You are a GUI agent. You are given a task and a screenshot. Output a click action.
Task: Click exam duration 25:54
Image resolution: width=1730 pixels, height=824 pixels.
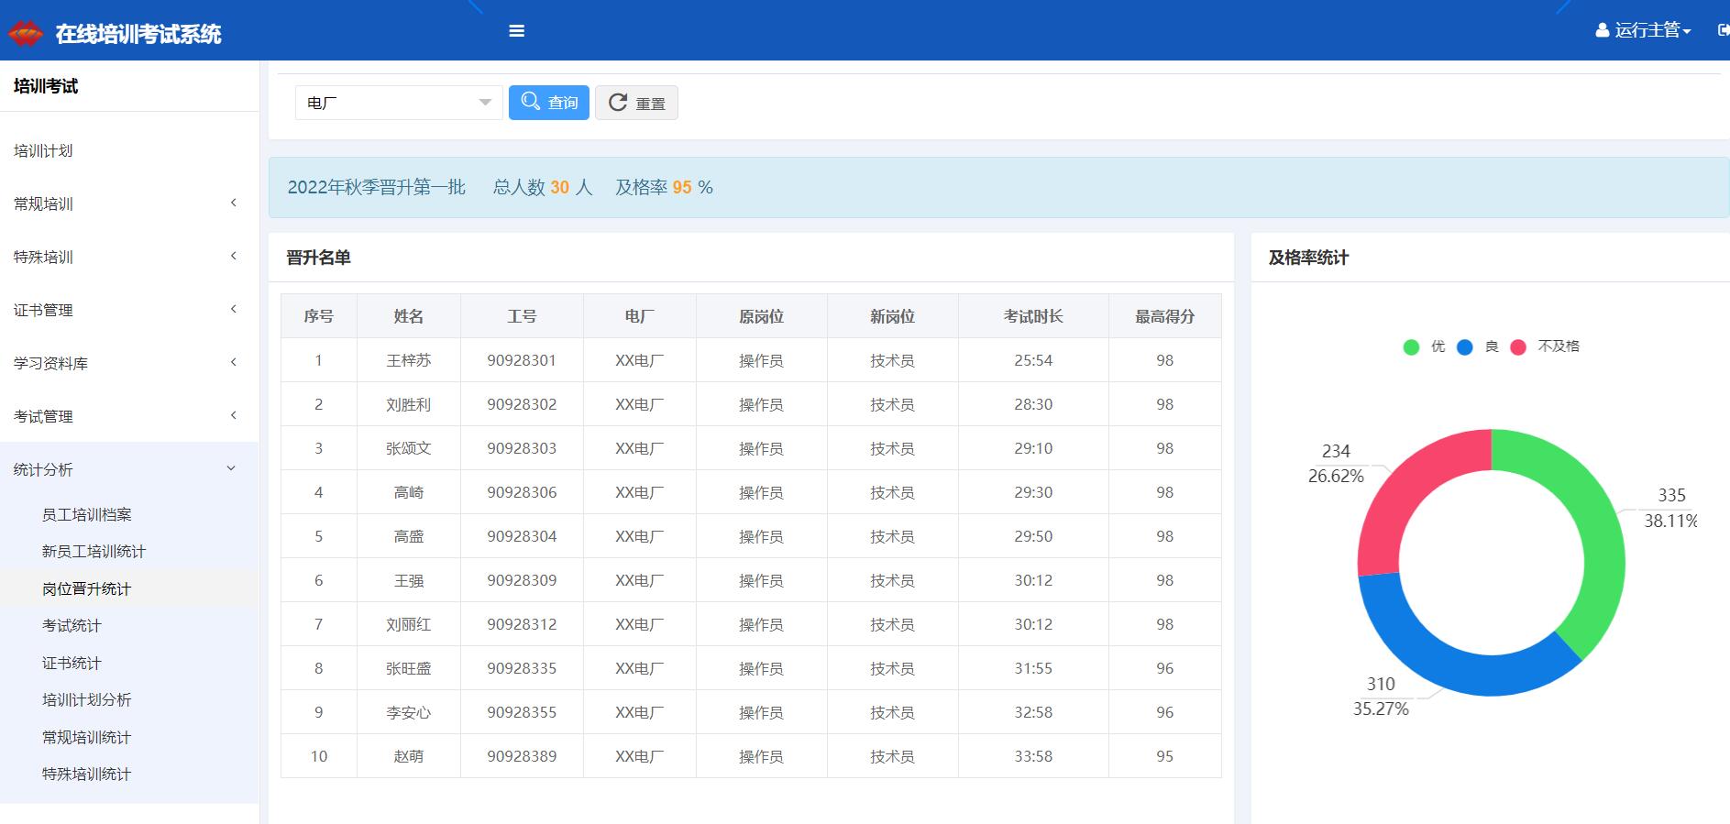point(1033,360)
